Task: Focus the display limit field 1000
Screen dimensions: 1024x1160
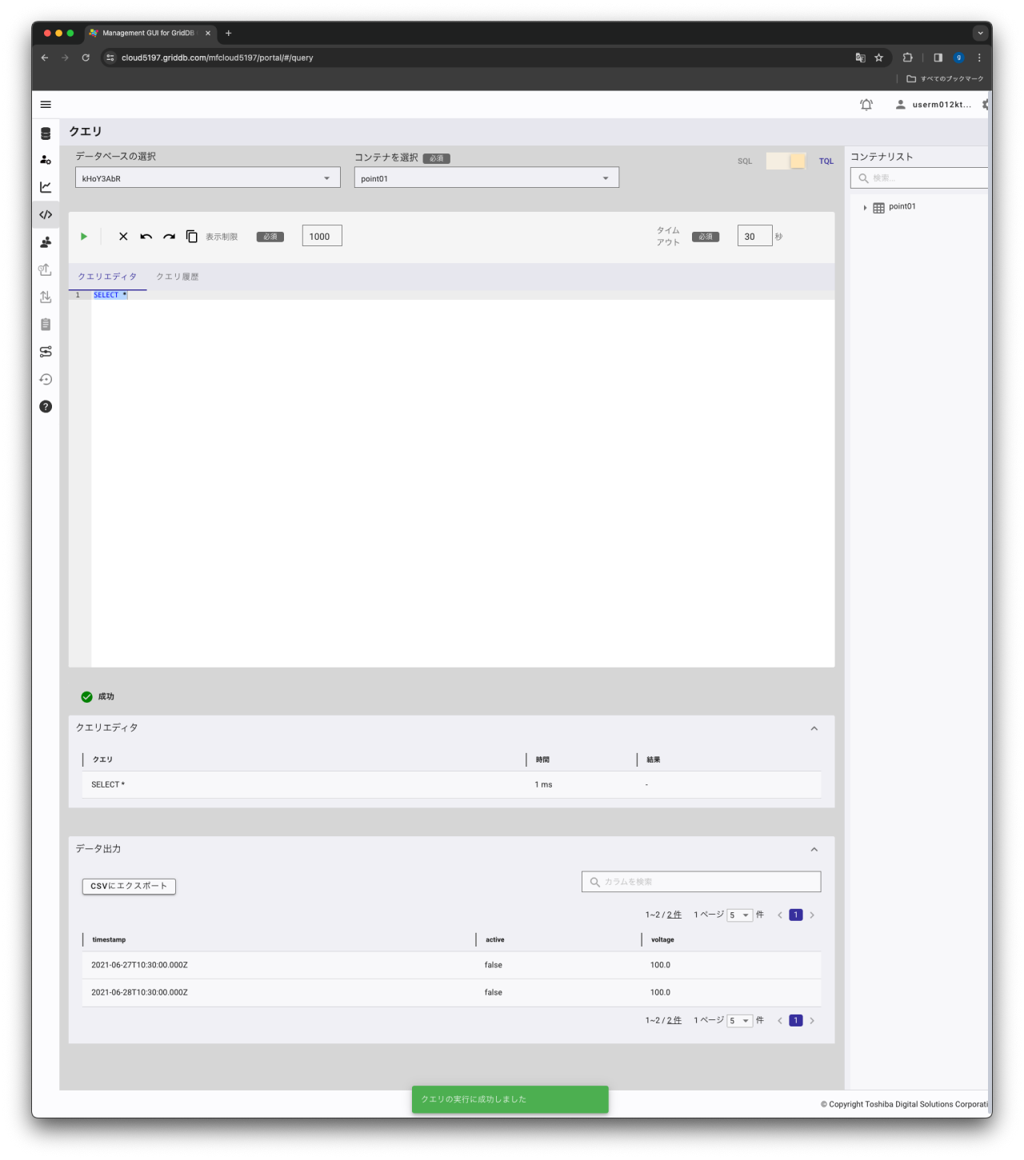Action: (322, 236)
